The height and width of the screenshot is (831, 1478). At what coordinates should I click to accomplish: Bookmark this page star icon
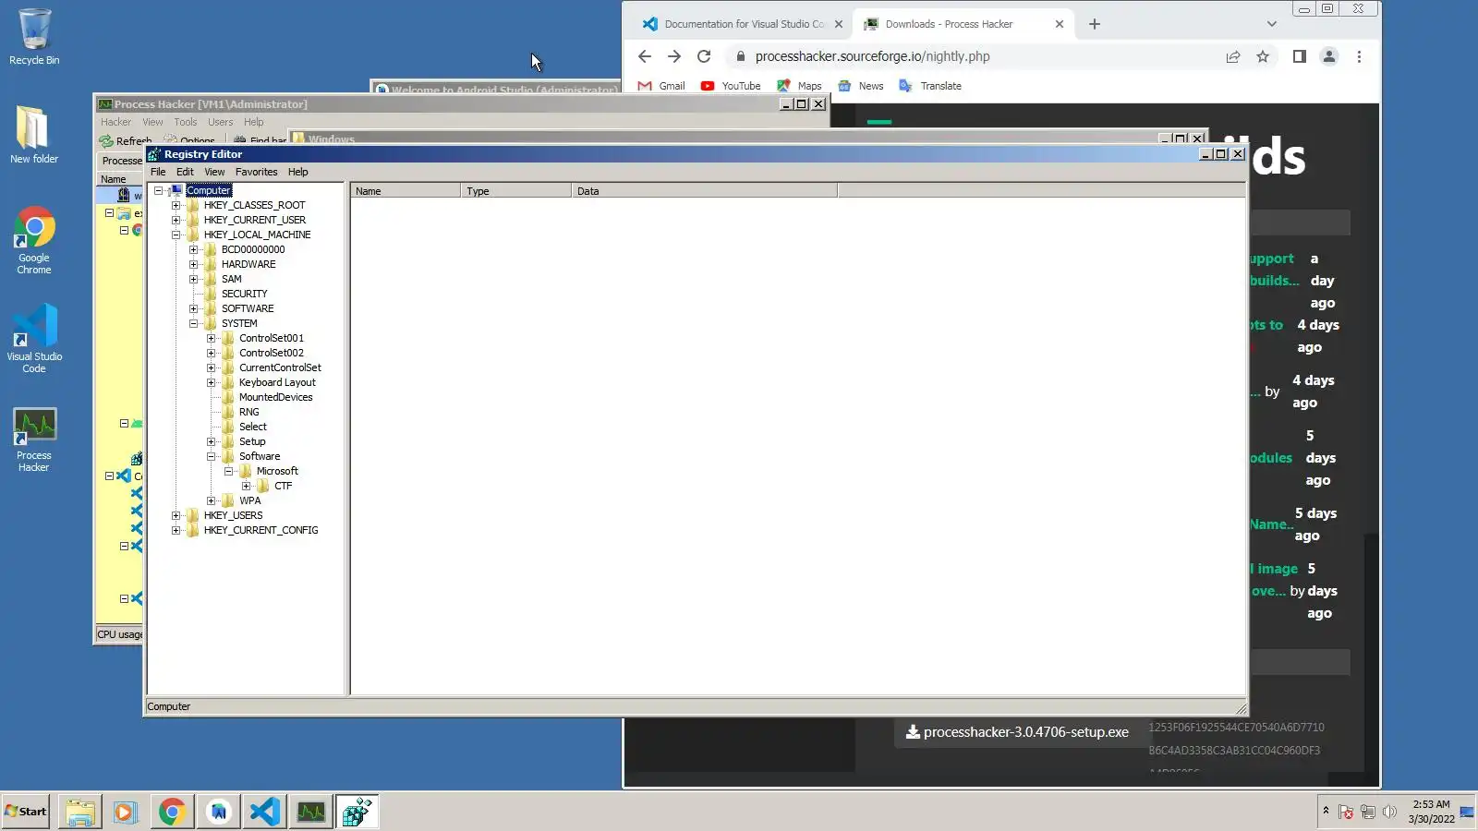point(1263,56)
